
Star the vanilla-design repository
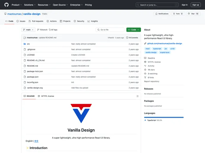click(193, 14)
